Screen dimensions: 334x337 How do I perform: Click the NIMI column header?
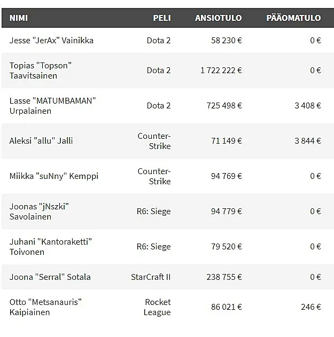(19, 18)
